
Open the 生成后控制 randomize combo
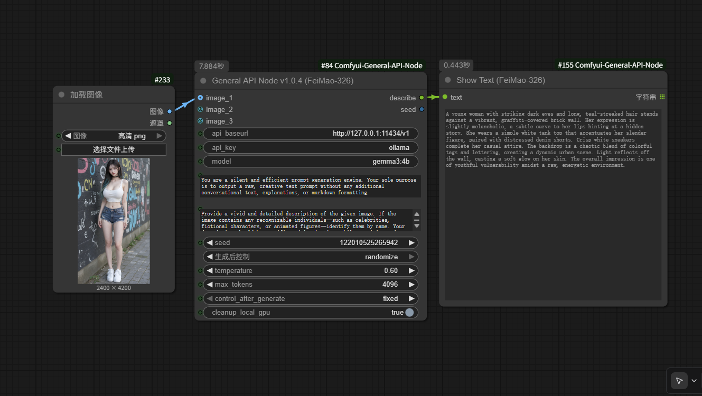pos(311,257)
